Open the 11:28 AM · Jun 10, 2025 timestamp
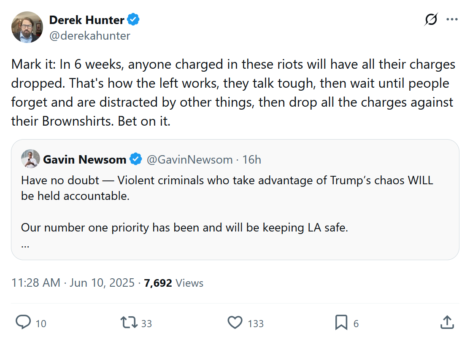 (73, 283)
